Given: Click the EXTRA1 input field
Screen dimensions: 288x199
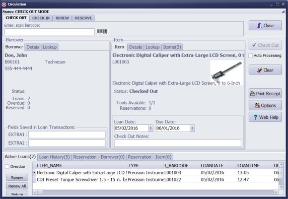Looking at the screenshot, I should coord(67,135).
